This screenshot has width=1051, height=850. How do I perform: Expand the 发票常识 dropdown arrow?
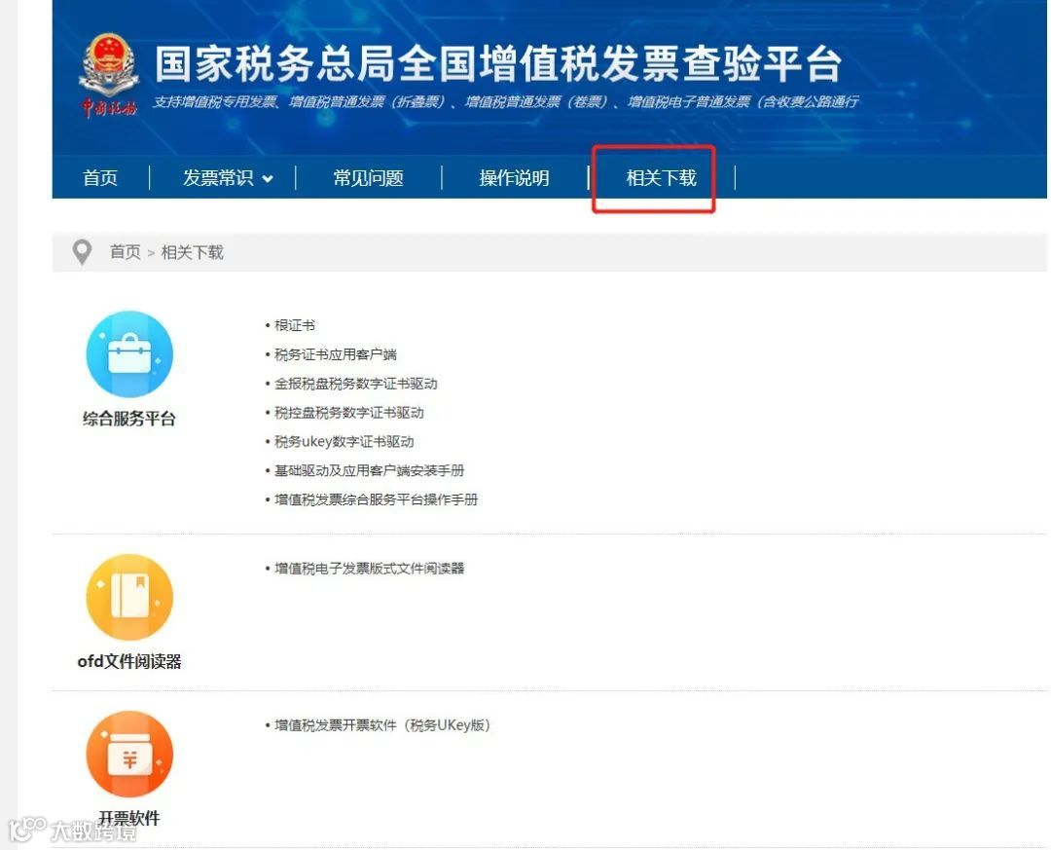pos(268,178)
